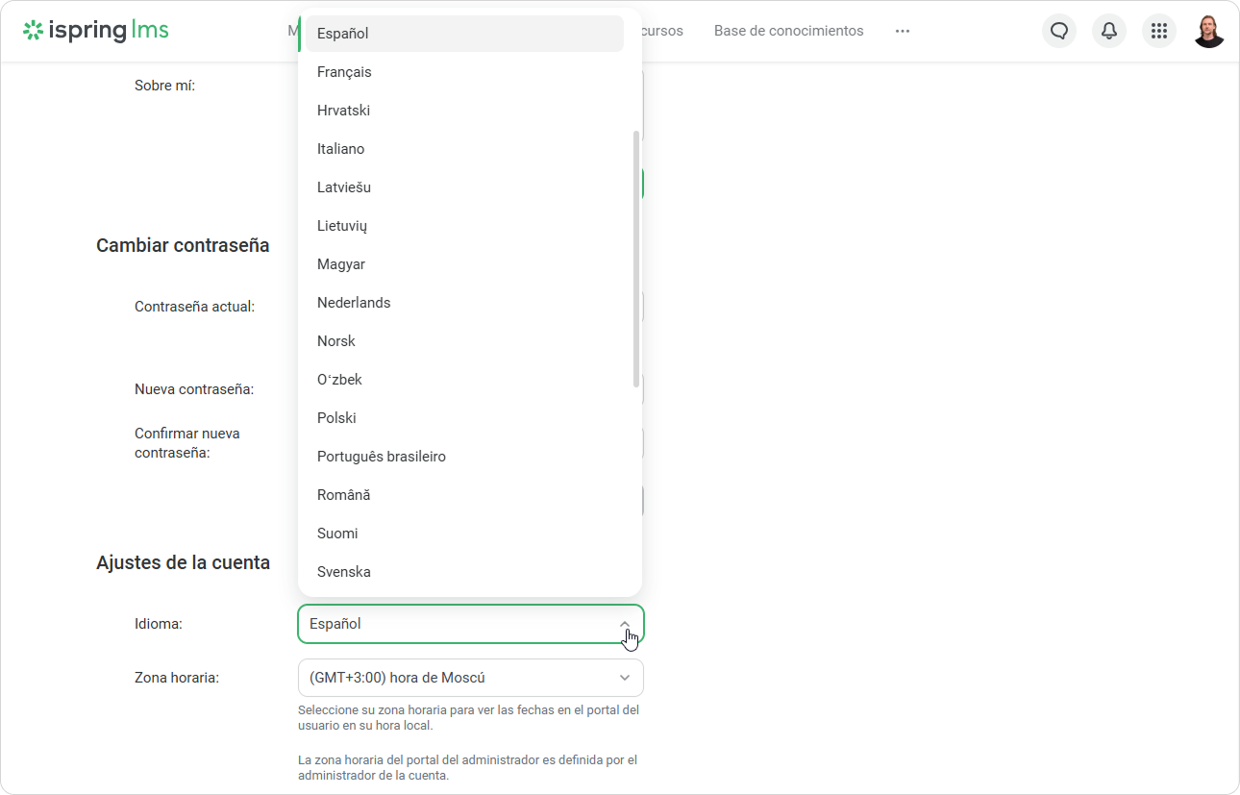Viewport: 1240px width, 795px height.
Task: Select Português brasileiro option
Action: tap(382, 457)
